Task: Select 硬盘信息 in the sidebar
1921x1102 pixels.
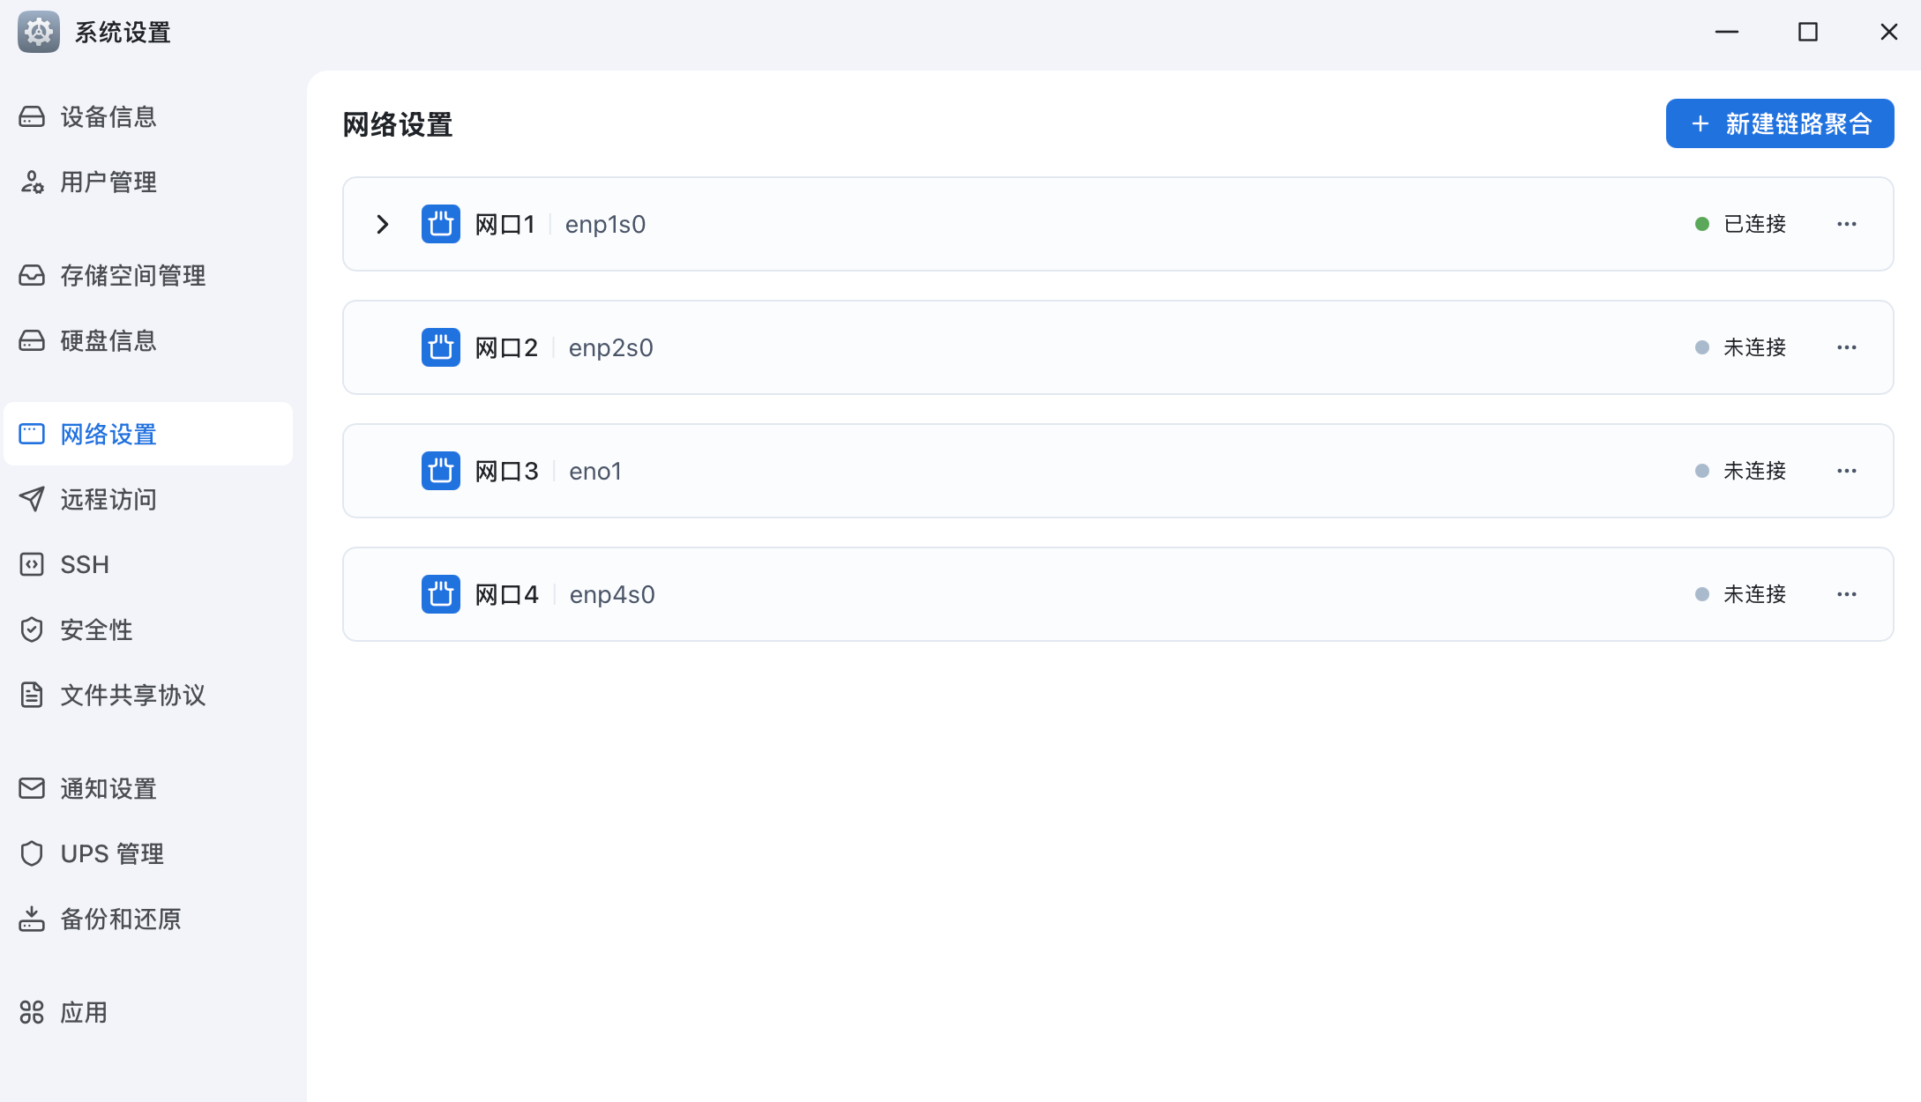Action: 108,341
